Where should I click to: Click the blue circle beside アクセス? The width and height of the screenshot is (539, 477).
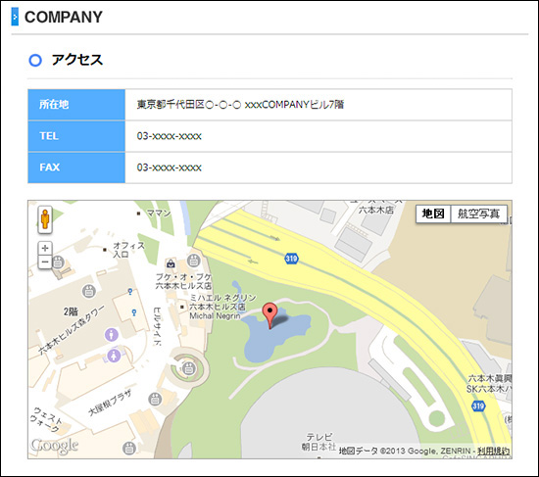tap(35, 60)
